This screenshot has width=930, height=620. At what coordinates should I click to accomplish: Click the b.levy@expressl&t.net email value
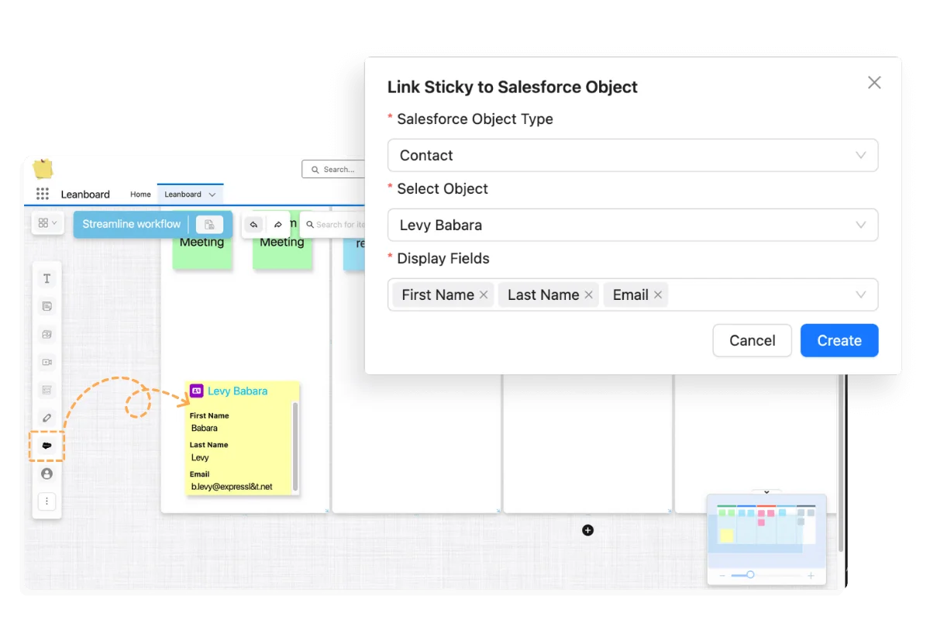pyautogui.click(x=232, y=487)
